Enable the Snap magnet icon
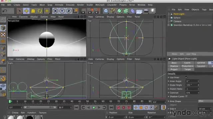 [x=3, y=79]
